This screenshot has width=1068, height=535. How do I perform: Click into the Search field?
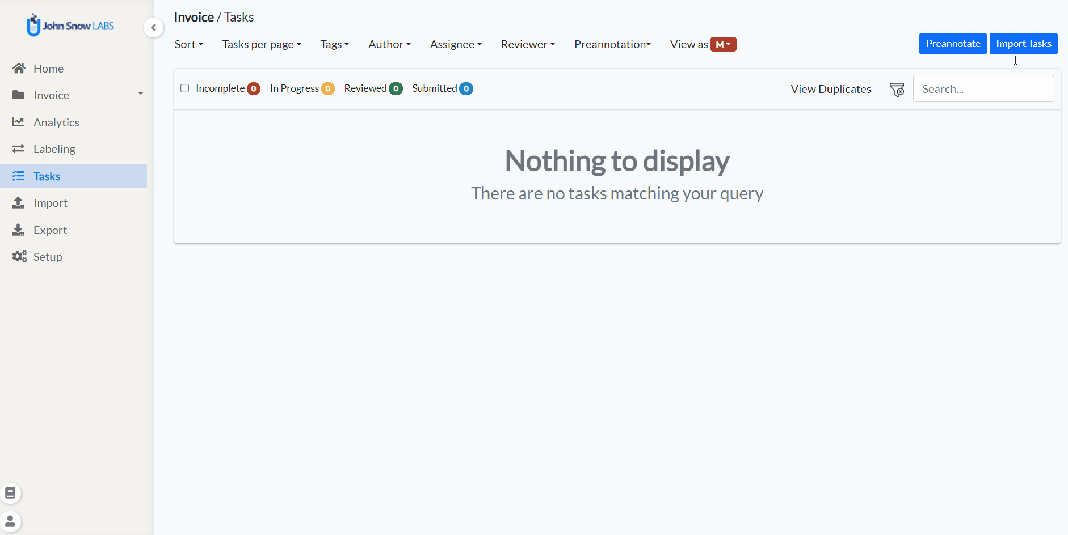pos(983,89)
